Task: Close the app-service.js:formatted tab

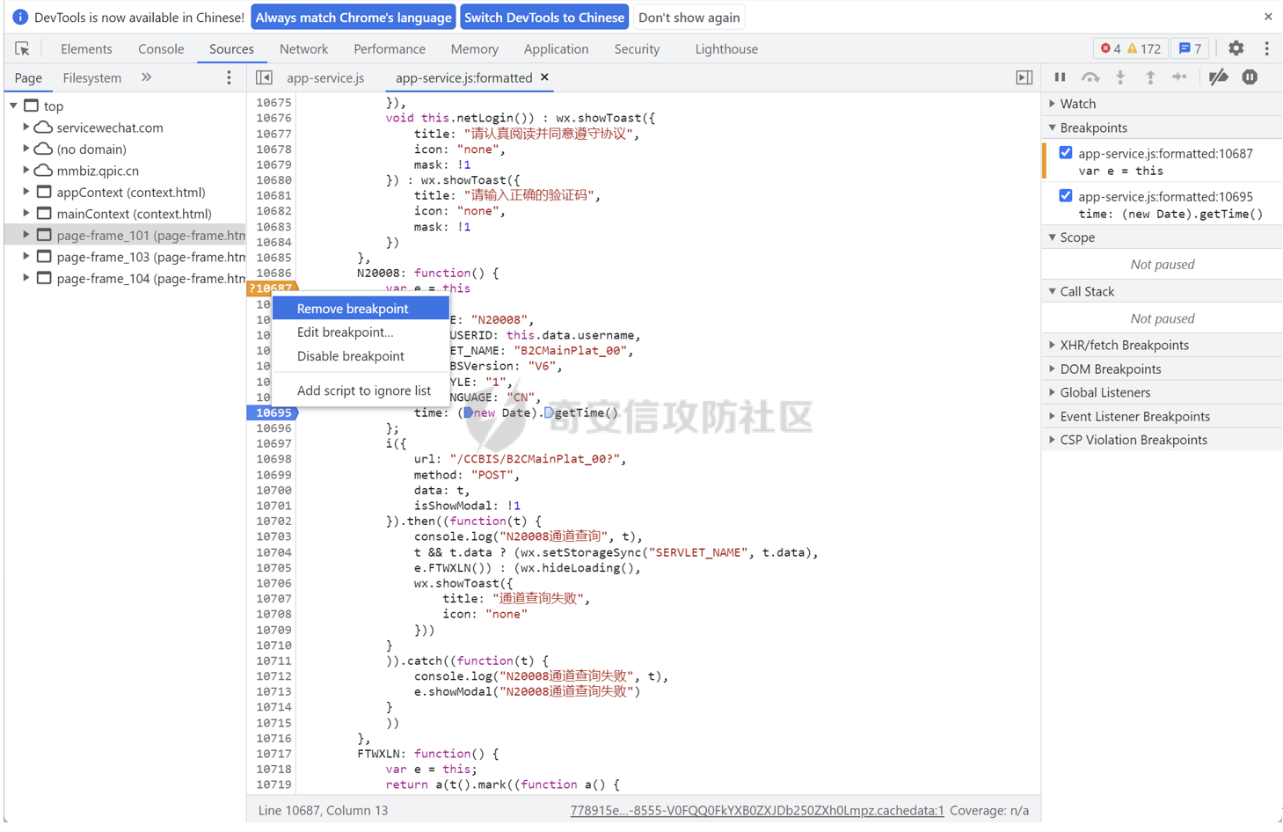Action: pyautogui.click(x=544, y=77)
